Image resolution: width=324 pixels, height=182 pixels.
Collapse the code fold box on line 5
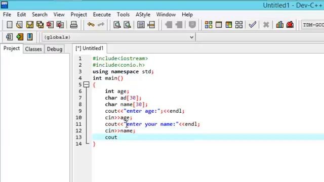87,84
